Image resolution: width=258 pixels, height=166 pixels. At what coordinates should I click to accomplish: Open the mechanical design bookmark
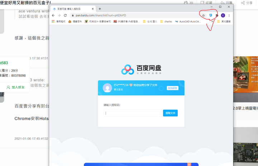[97, 21]
